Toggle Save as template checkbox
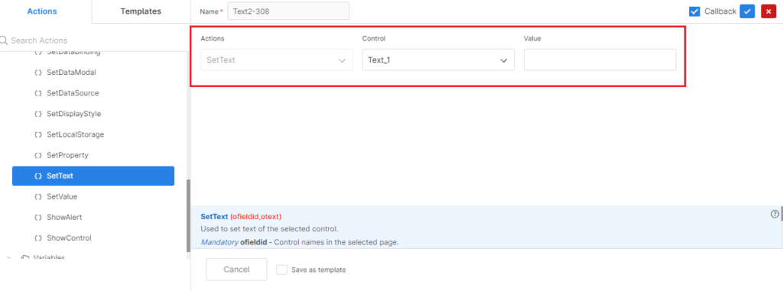This screenshot has height=291, width=783. (x=281, y=270)
